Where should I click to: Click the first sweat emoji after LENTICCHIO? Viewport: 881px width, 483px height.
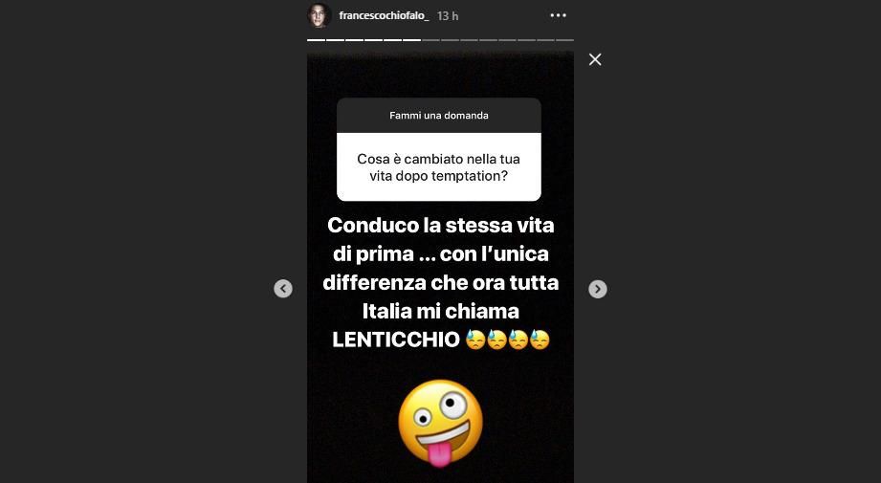[475, 340]
